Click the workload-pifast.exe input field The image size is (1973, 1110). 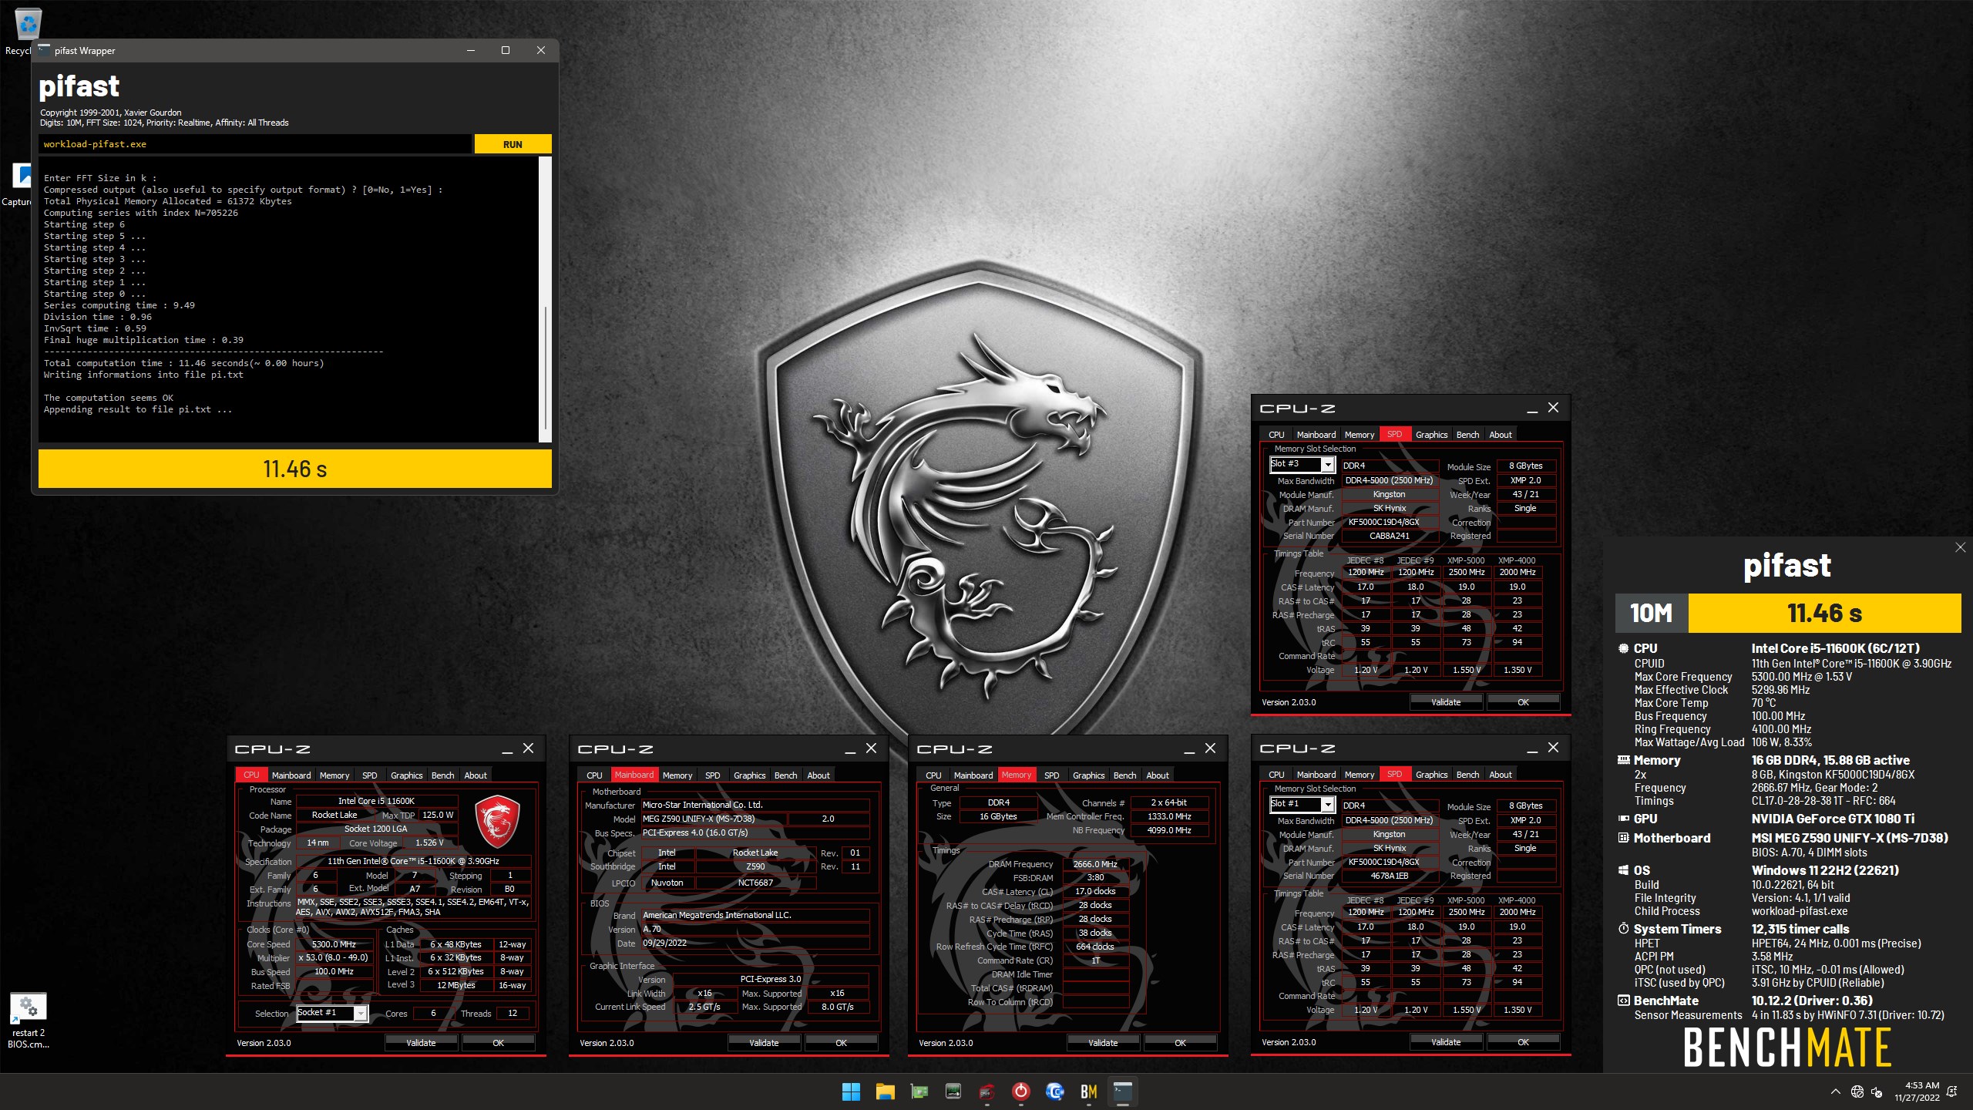254,144
